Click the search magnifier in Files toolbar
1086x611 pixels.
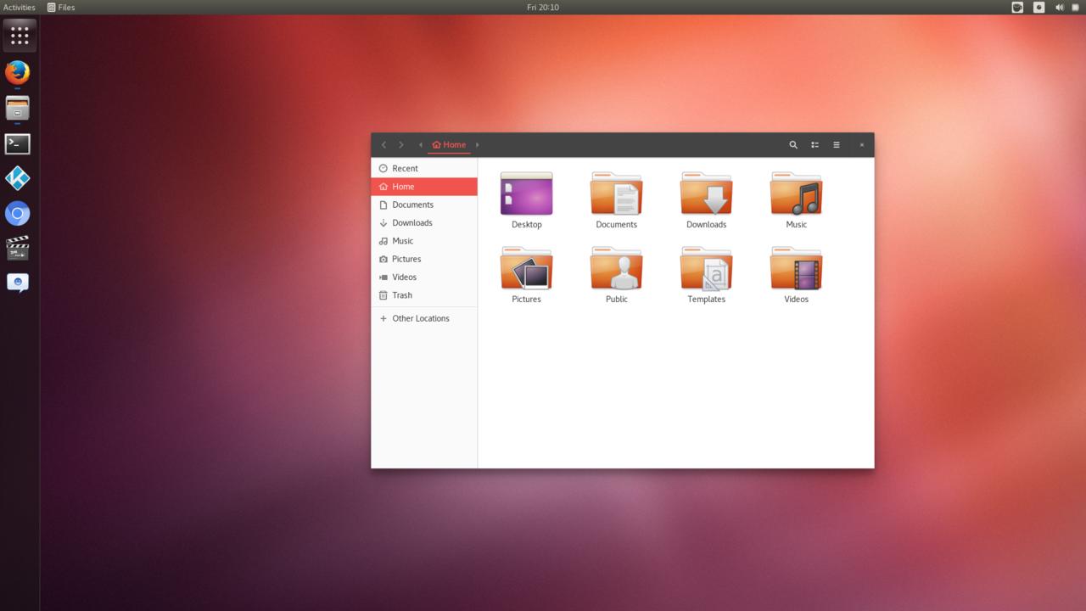click(793, 145)
